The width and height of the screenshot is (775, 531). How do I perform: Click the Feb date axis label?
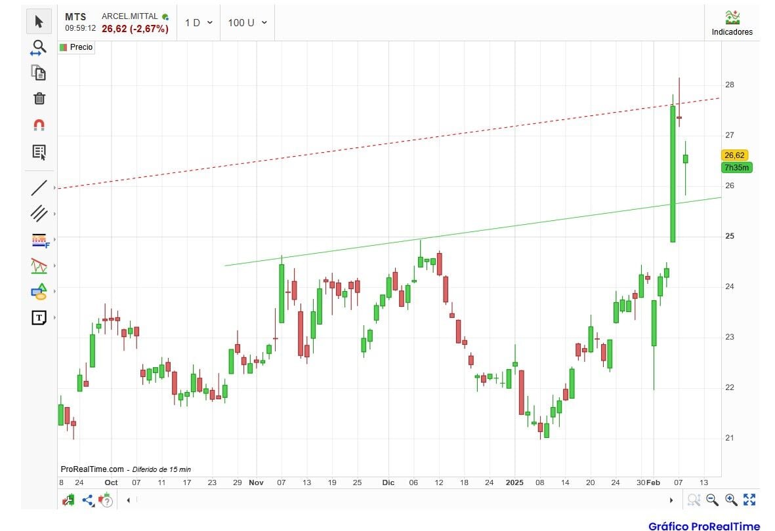click(x=654, y=482)
